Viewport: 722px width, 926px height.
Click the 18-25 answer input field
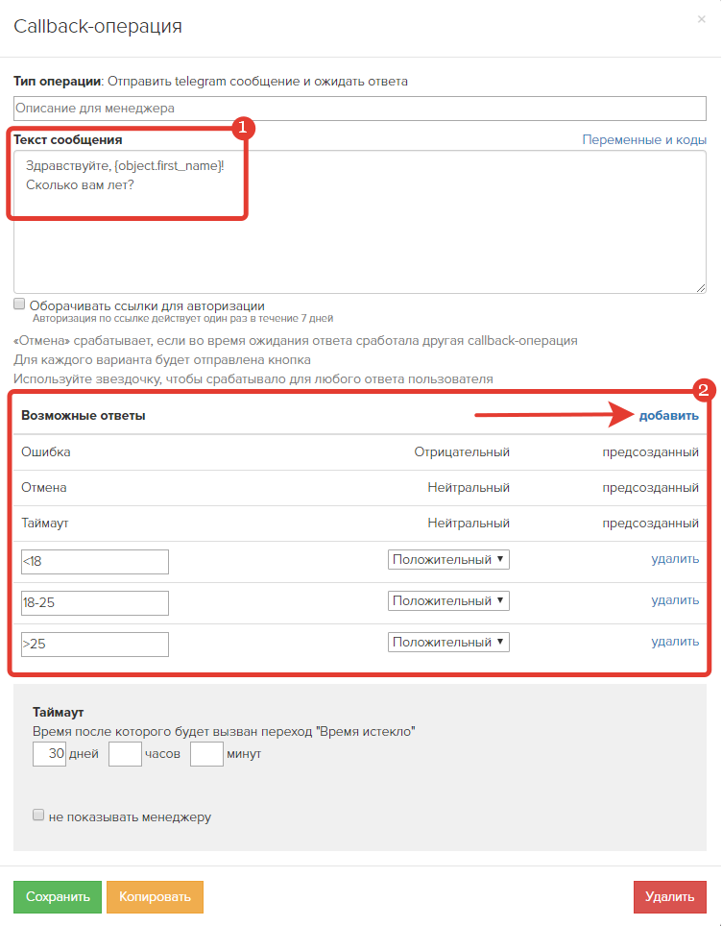coord(94,603)
